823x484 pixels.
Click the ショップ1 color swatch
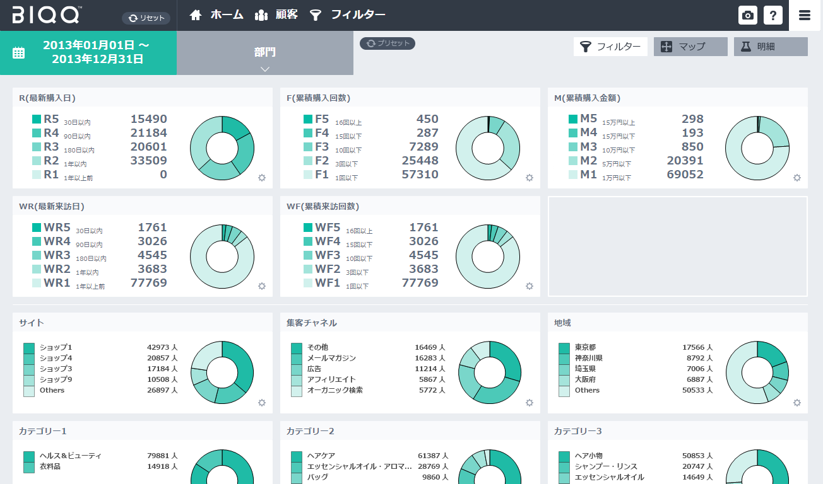click(29, 348)
